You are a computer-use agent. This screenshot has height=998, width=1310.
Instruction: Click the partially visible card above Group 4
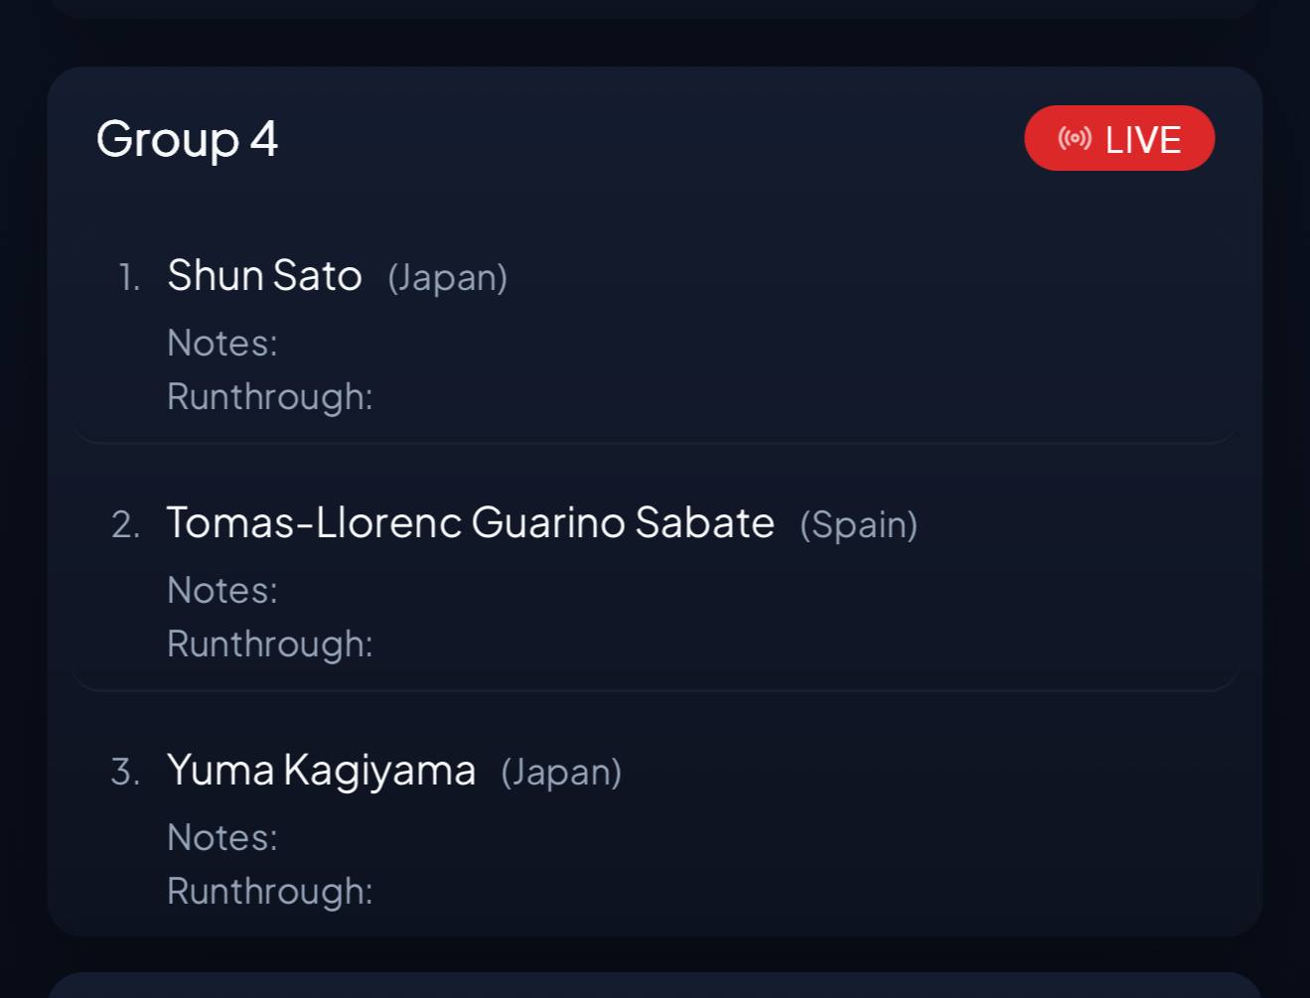655,8
